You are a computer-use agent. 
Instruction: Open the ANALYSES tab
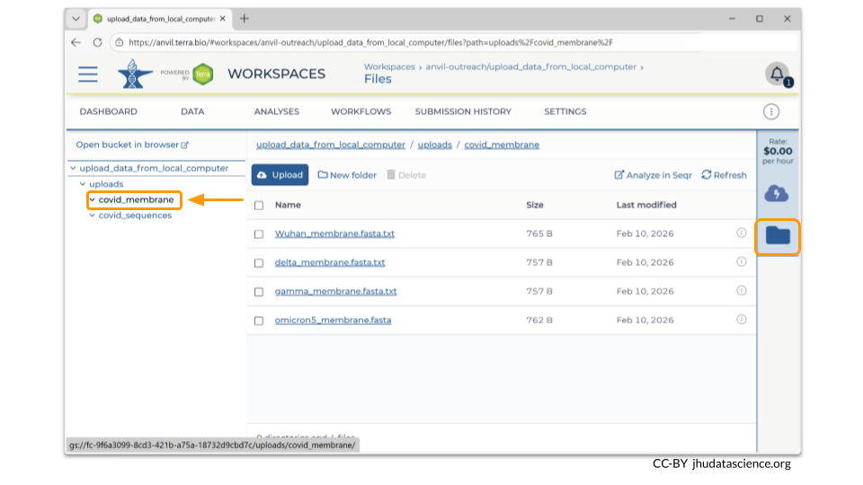tap(277, 111)
